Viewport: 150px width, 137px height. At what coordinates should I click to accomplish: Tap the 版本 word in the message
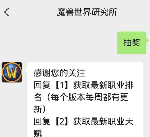77,97
